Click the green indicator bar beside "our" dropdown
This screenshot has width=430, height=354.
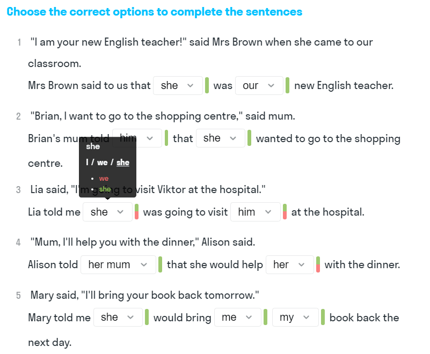(288, 86)
